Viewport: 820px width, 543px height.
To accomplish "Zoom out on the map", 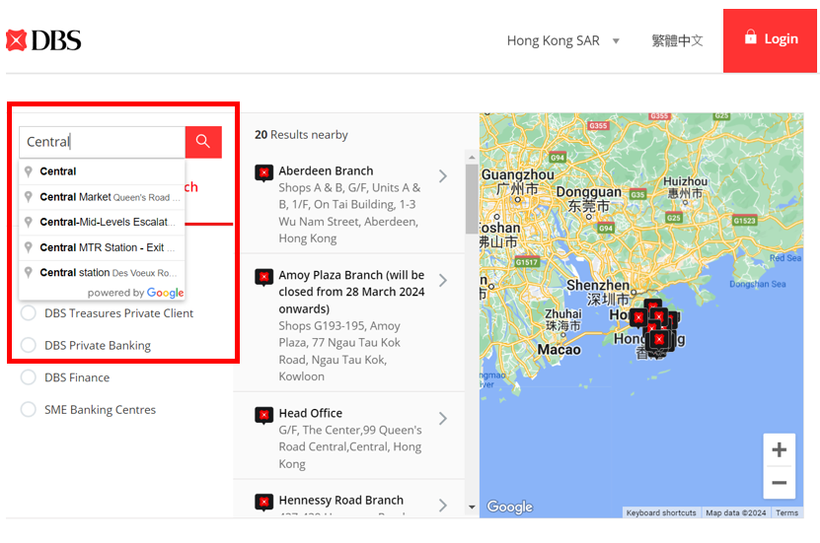I will point(779,483).
